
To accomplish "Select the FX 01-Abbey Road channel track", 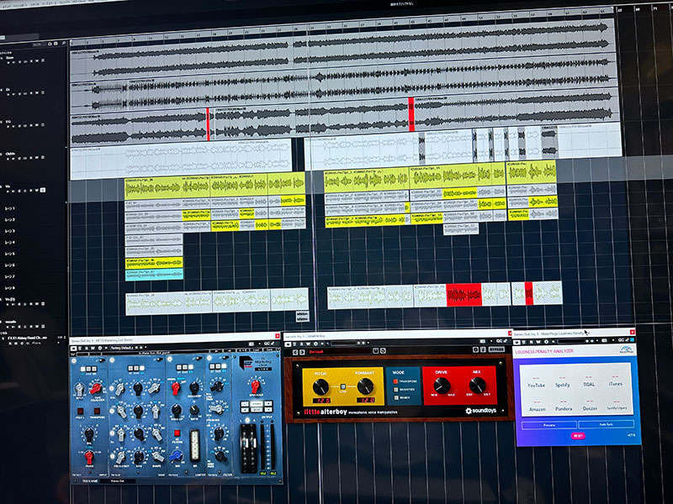I will click(27, 338).
